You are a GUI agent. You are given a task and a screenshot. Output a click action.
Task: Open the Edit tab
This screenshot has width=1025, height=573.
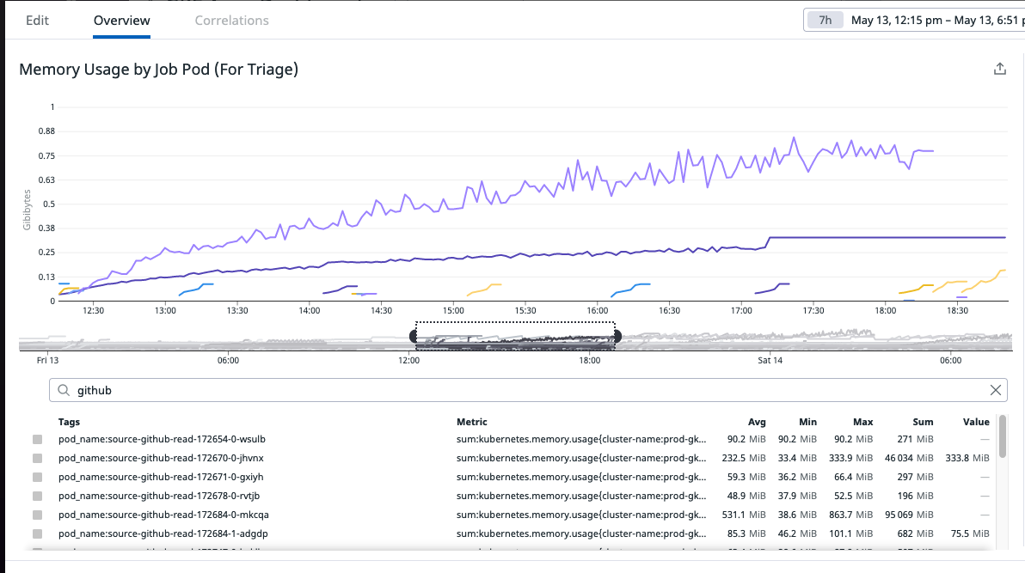[37, 21]
